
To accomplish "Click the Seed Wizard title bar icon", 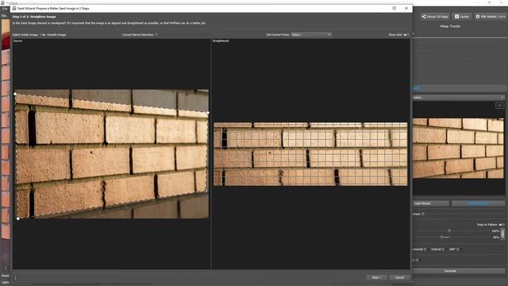I will click(14, 9).
